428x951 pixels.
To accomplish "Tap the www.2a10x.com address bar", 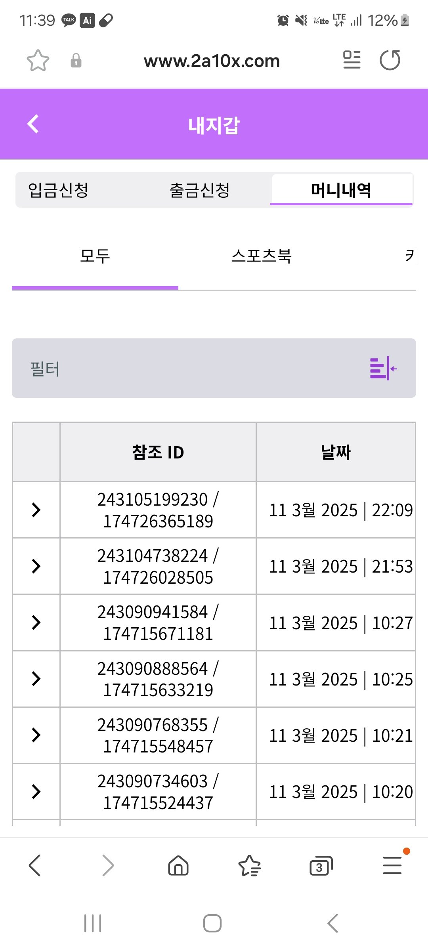I will (212, 61).
